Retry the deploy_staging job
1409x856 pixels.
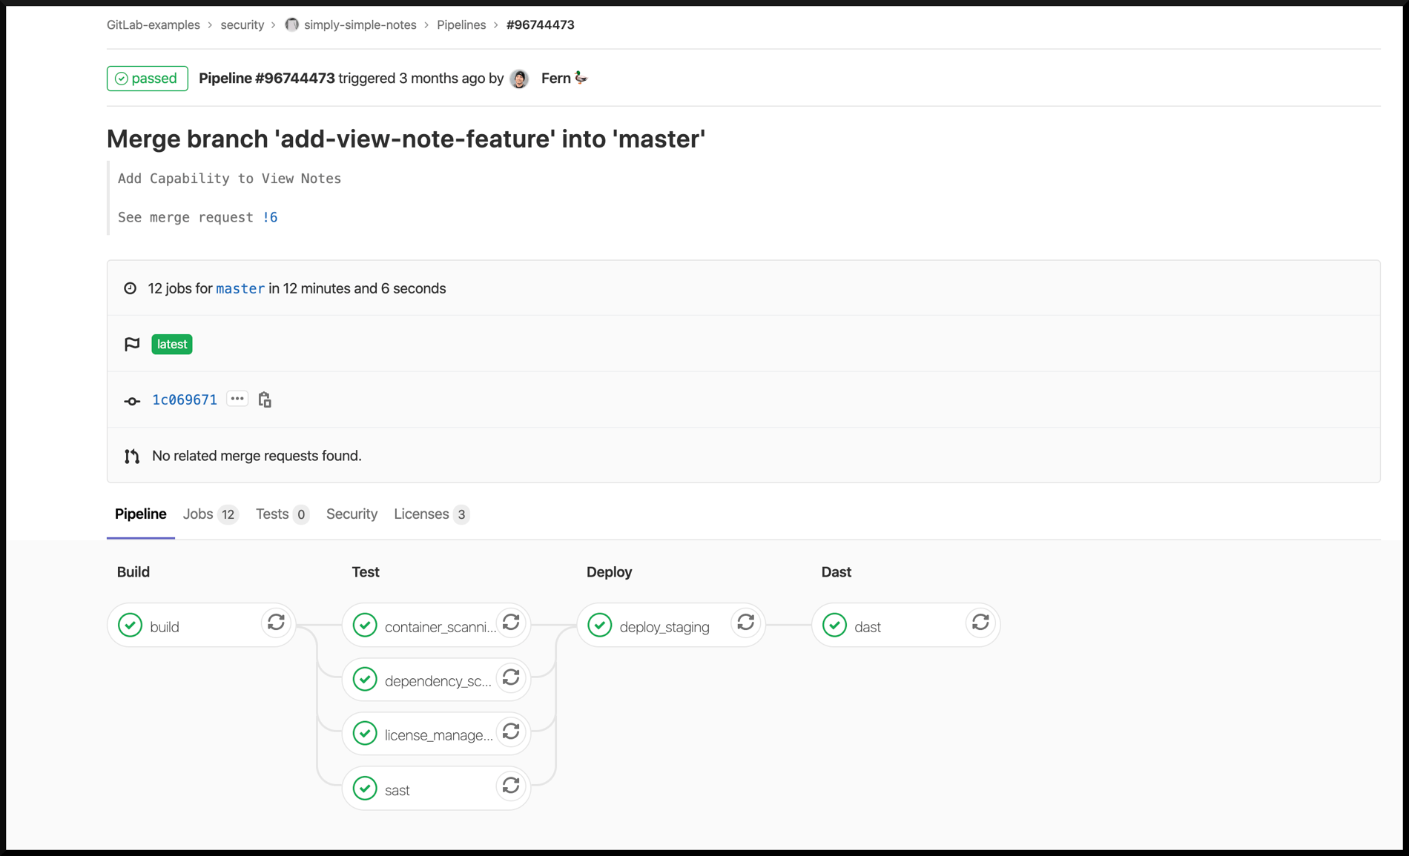746,623
